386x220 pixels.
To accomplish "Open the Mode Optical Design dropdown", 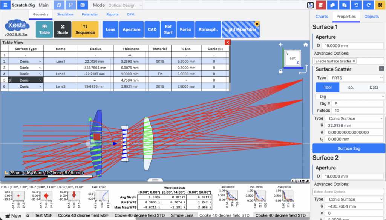I will (125, 5).
